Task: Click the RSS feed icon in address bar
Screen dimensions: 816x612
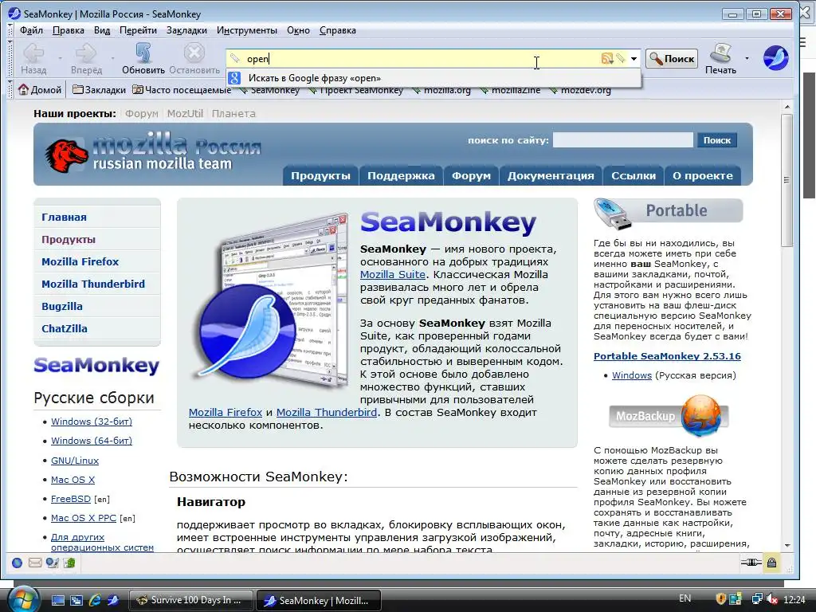Action: [606, 59]
